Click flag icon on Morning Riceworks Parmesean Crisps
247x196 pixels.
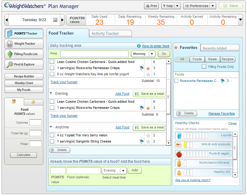pyautogui.click(x=142, y=68)
